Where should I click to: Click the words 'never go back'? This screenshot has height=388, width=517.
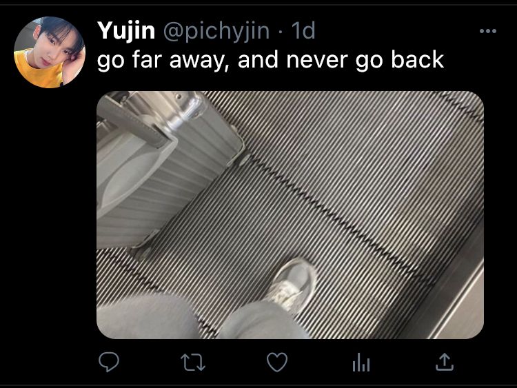[365, 60]
